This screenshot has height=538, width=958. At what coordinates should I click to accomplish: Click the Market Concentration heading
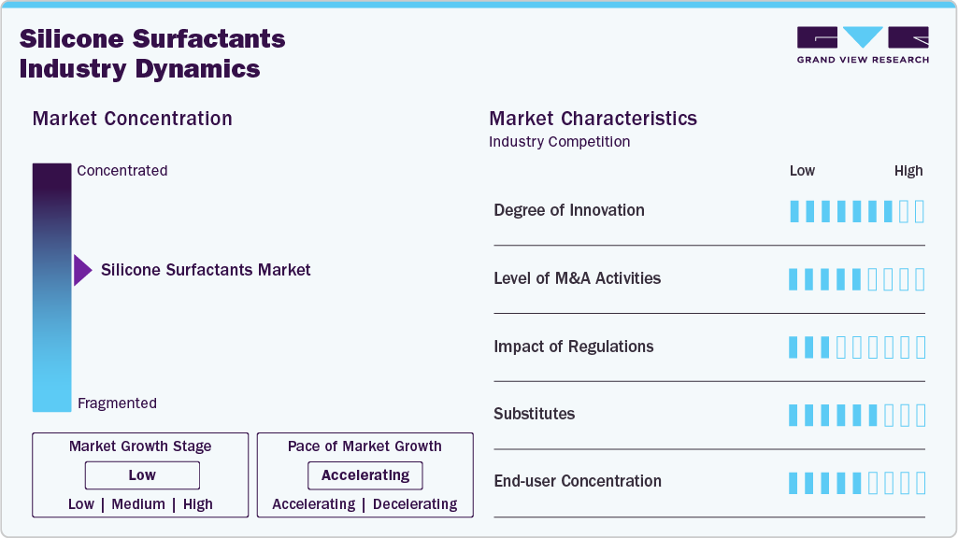point(132,119)
